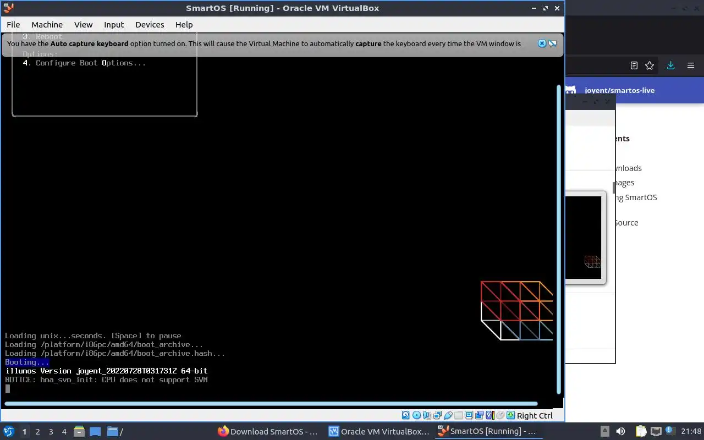Click the VM vertical scrollbar
Image resolution: width=704 pixels, height=440 pixels.
[559, 239]
